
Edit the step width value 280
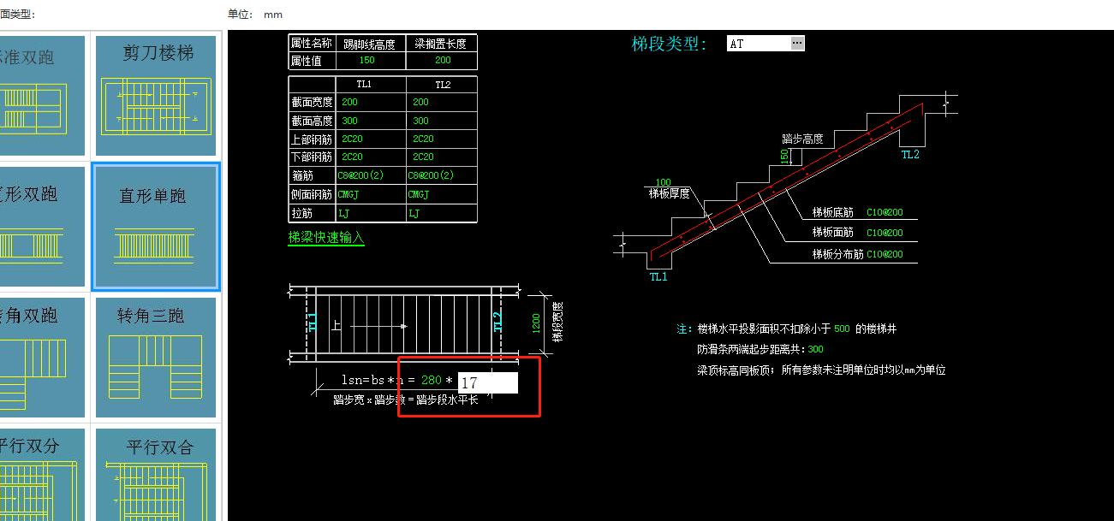coord(432,380)
